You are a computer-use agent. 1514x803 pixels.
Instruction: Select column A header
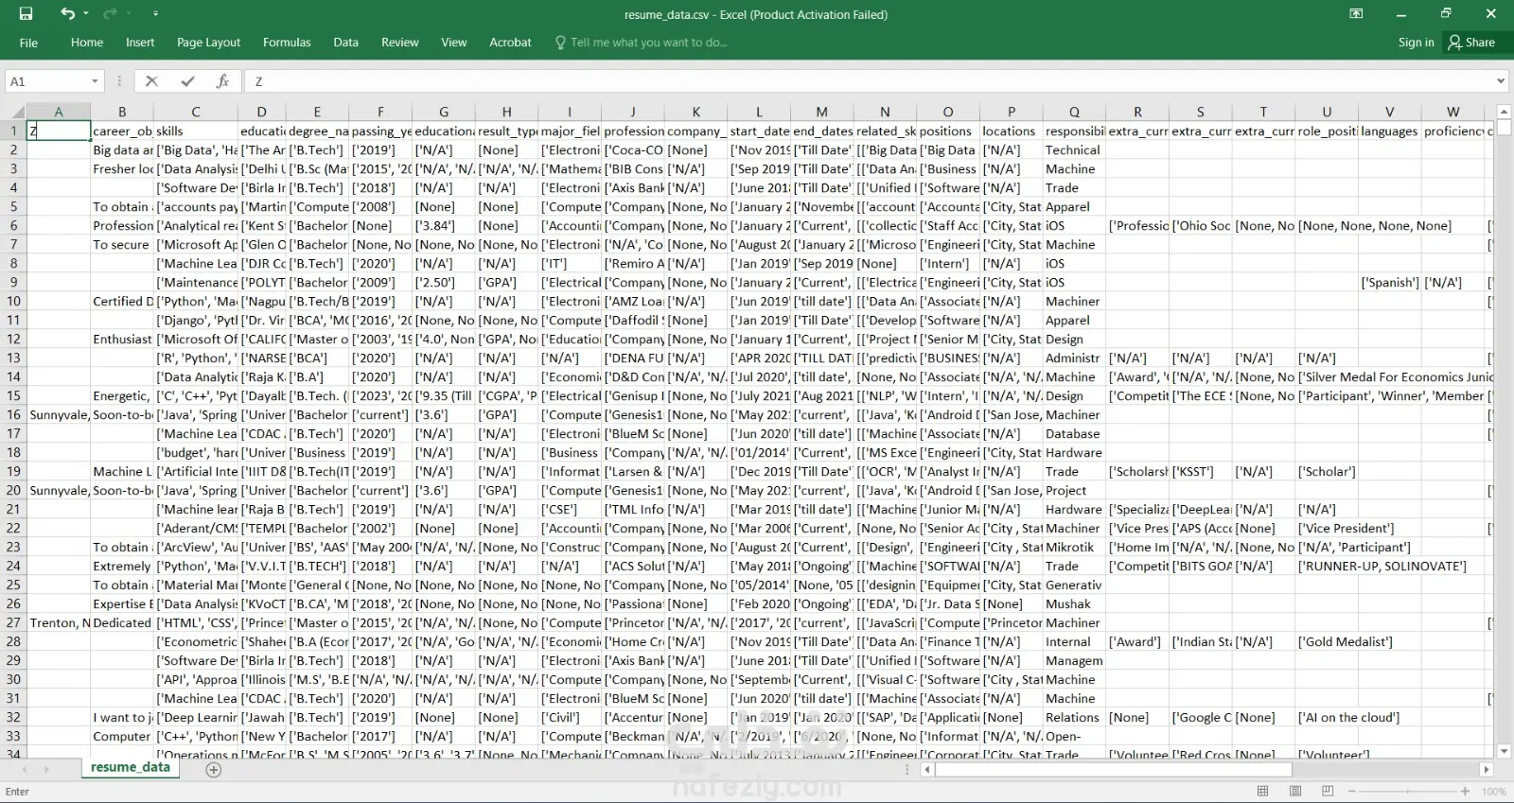59,112
